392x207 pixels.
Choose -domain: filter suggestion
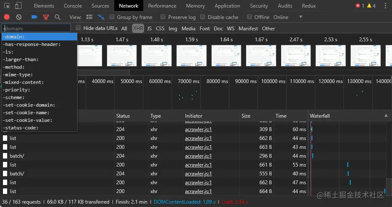coord(39,37)
